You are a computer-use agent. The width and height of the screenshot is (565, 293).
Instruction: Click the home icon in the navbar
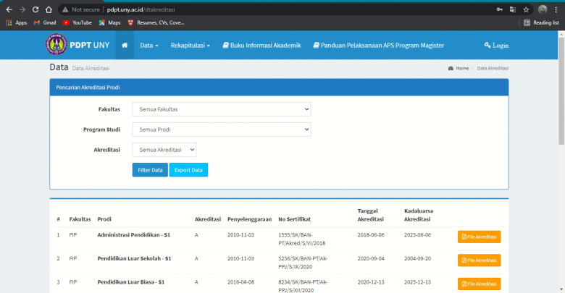(x=125, y=46)
